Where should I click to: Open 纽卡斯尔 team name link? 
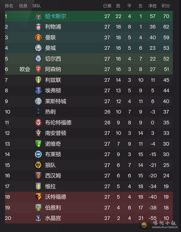pos(56,16)
